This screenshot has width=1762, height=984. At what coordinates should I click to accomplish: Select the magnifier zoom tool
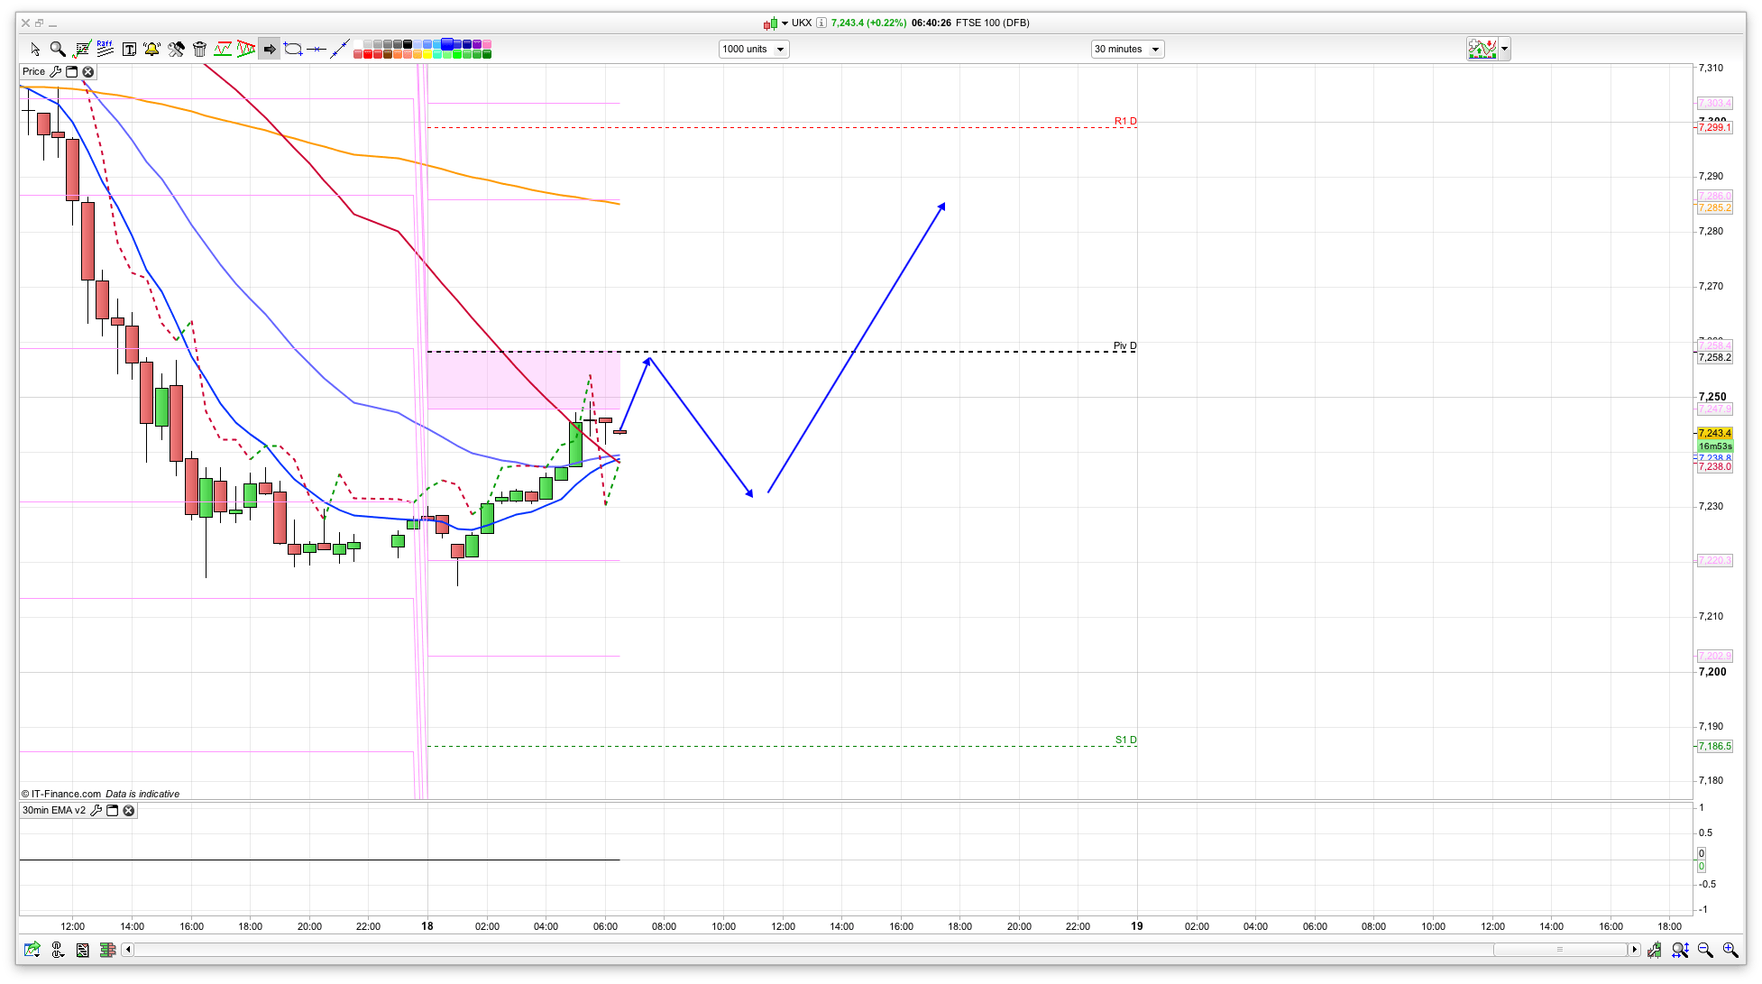coord(58,50)
